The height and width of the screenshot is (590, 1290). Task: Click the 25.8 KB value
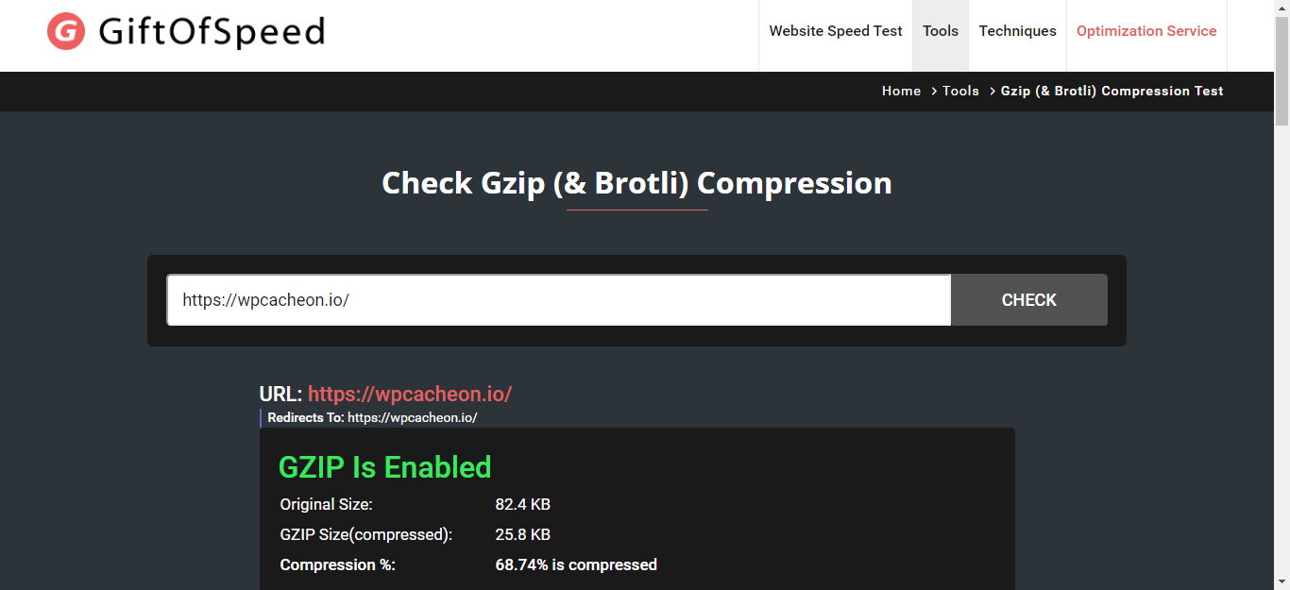click(x=523, y=534)
